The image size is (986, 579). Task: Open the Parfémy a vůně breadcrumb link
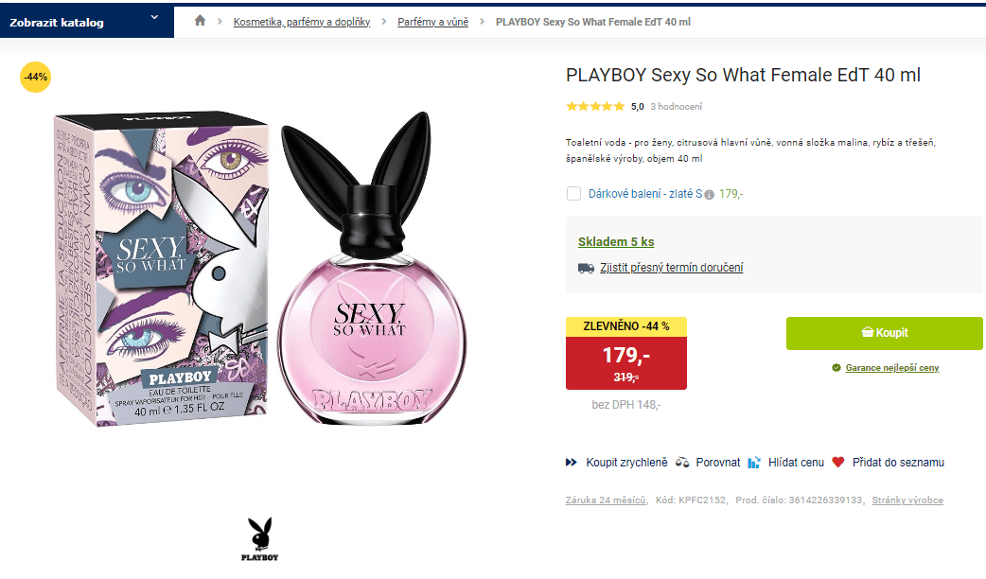432,20
